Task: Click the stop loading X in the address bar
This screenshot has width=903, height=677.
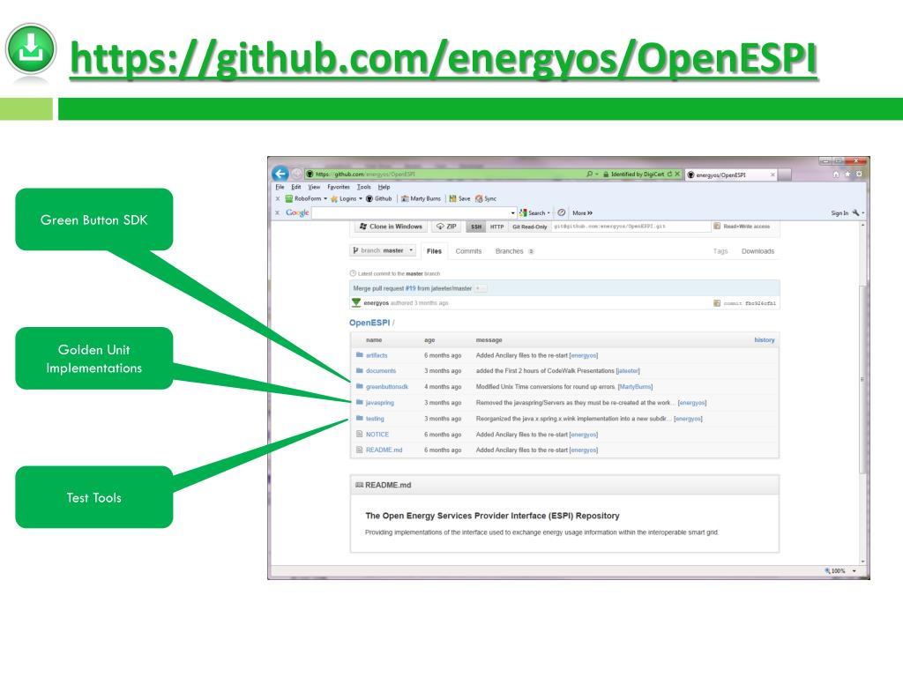Action: [x=677, y=174]
